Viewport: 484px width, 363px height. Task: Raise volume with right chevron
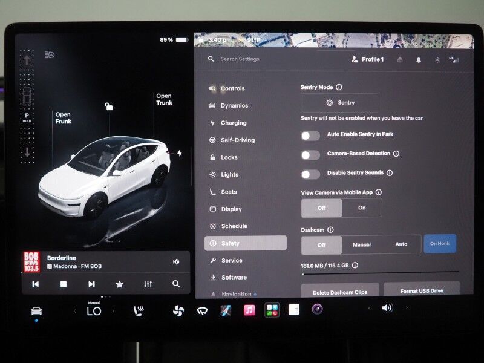click(x=407, y=307)
